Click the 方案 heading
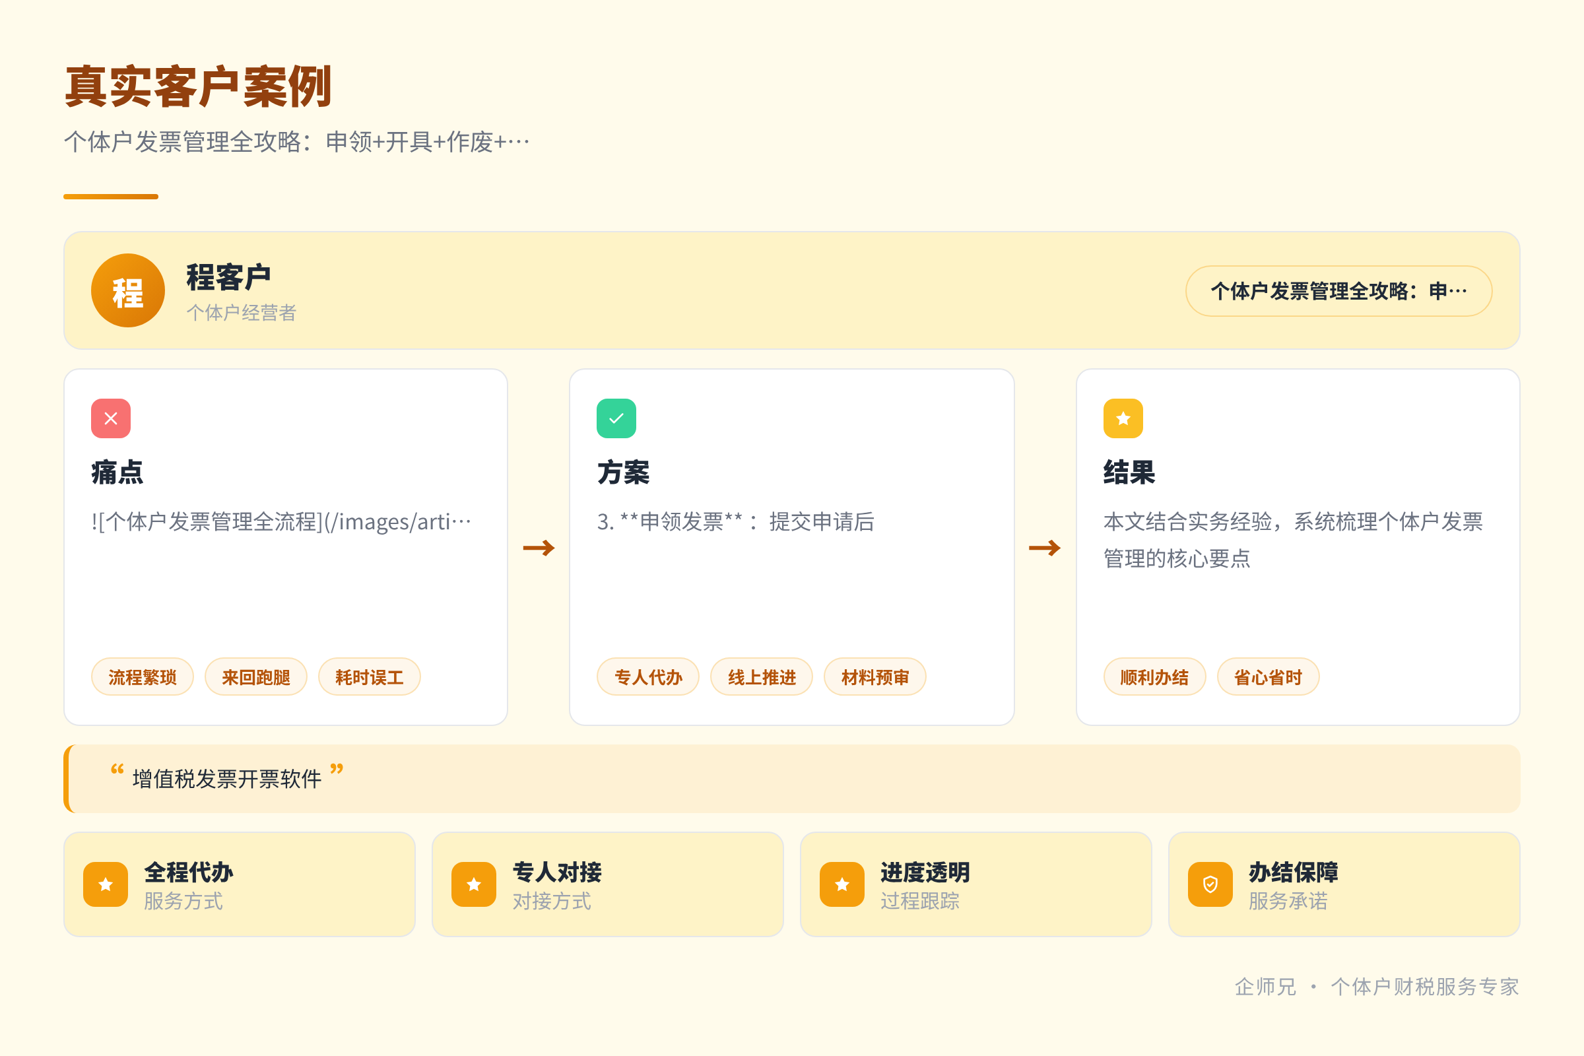Image resolution: width=1584 pixels, height=1056 pixels. (x=623, y=471)
